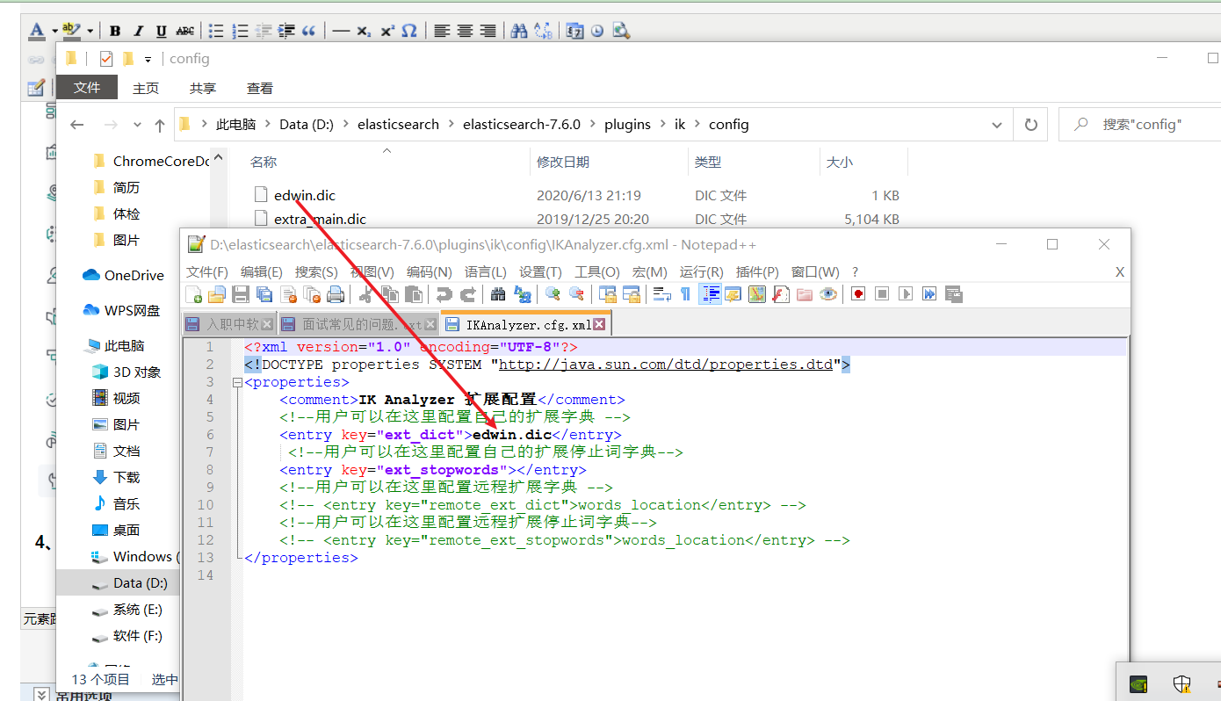Create a new file in Notepad++ toolbar
Viewport: 1221px width, 701px height.
pos(194,294)
